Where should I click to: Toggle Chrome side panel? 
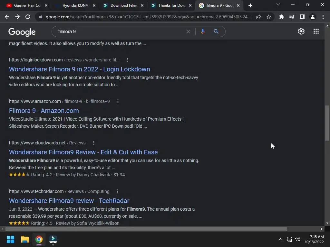point(302,17)
